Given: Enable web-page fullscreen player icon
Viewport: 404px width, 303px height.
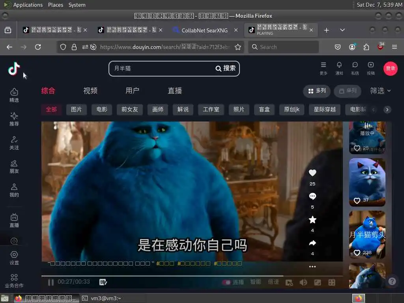Looking at the screenshot, I should pos(318,282).
